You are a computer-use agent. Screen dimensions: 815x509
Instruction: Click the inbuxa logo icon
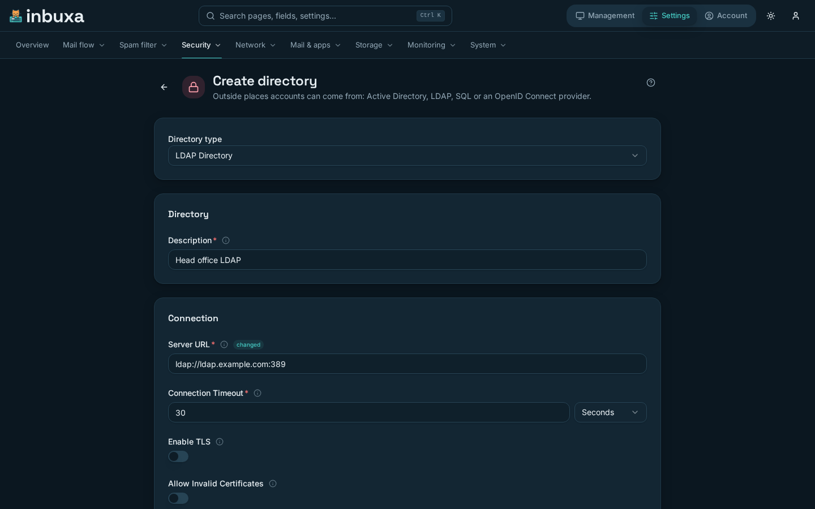[16, 16]
